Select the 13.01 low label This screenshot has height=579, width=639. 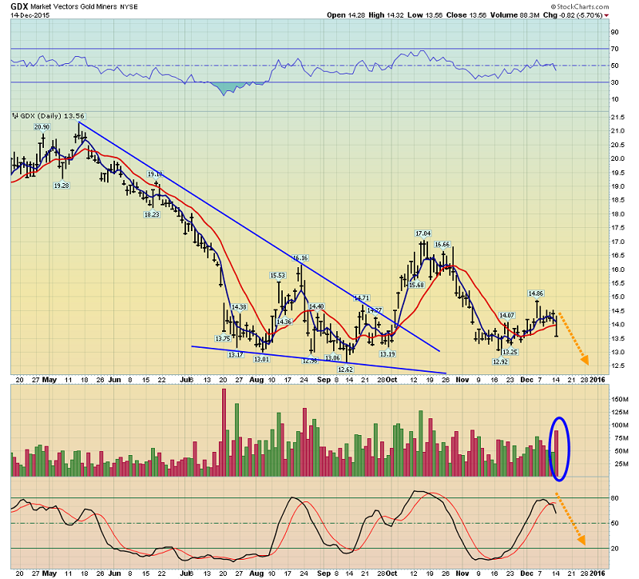[261, 359]
